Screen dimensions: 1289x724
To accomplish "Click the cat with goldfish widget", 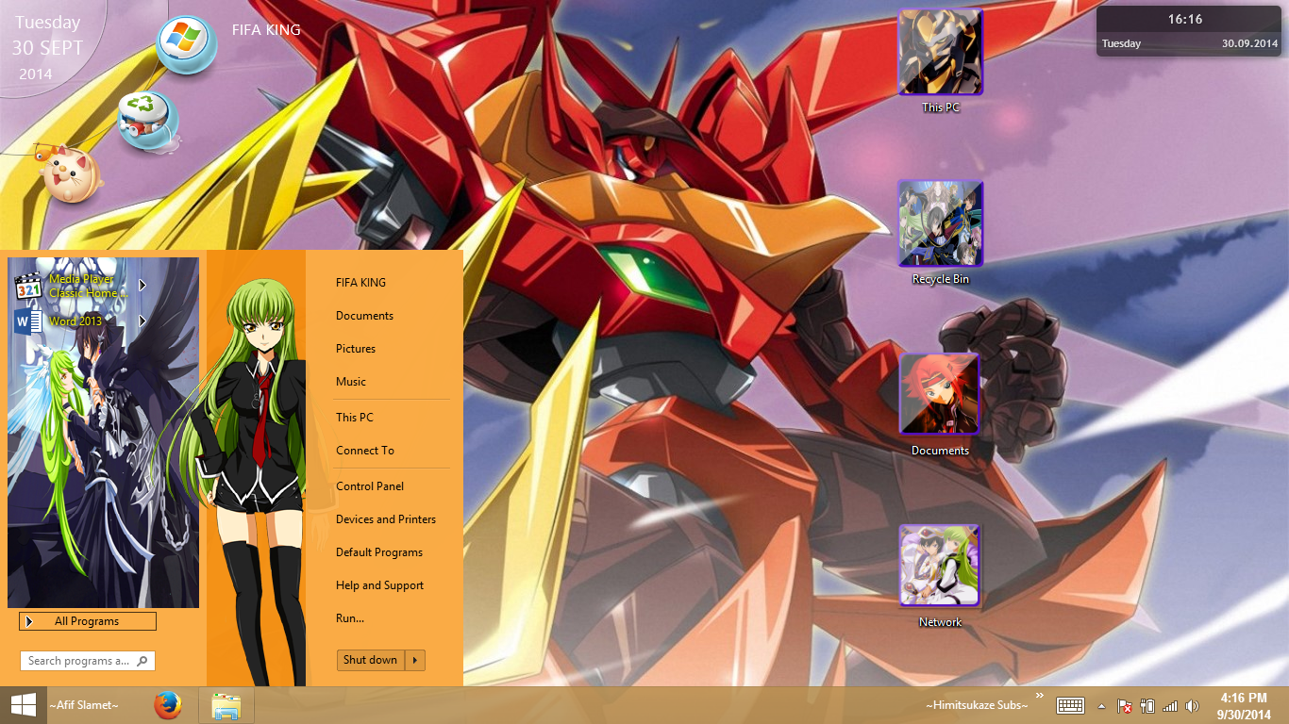I will pyautogui.click(x=68, y=173).
